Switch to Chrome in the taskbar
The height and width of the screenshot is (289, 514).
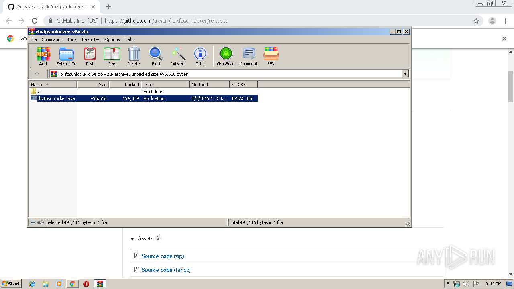[72, 284]
